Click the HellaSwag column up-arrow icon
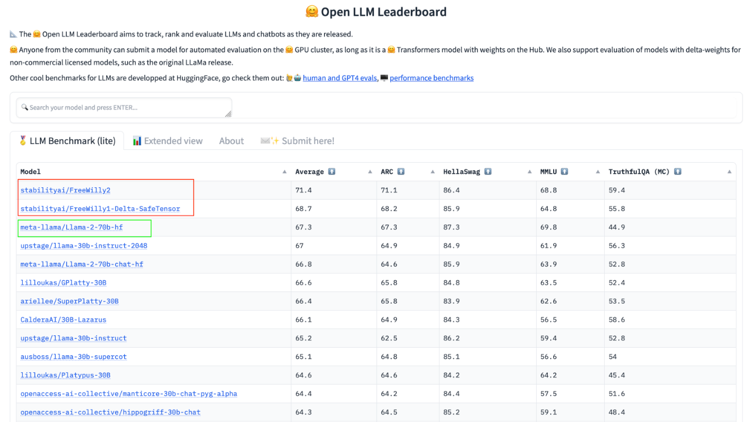Screen dimensions: 750x422 [x=487, y=171]
